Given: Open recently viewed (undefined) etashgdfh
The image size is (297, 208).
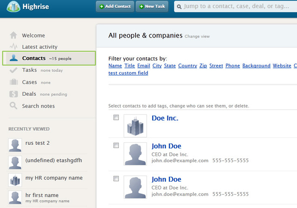Looking at the screenshot, I should (x=54, y=160).
